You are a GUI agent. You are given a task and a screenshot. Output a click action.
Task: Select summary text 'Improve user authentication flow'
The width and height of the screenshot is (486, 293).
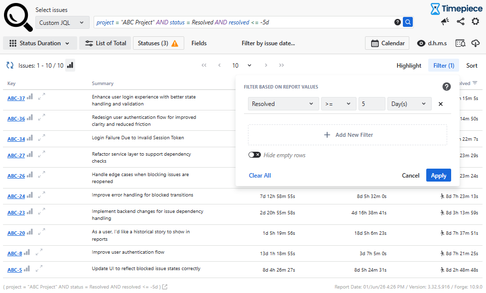click(128, 252)
